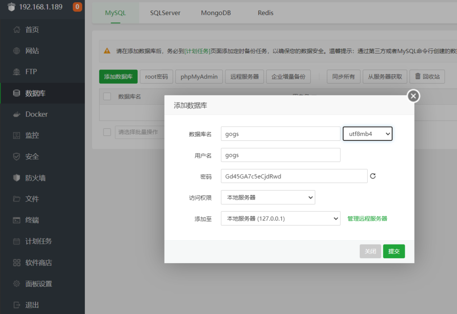This screenshot has width=457, height=314.
Task: Click the orange notification badge showing 0
Action: point(77,7)
